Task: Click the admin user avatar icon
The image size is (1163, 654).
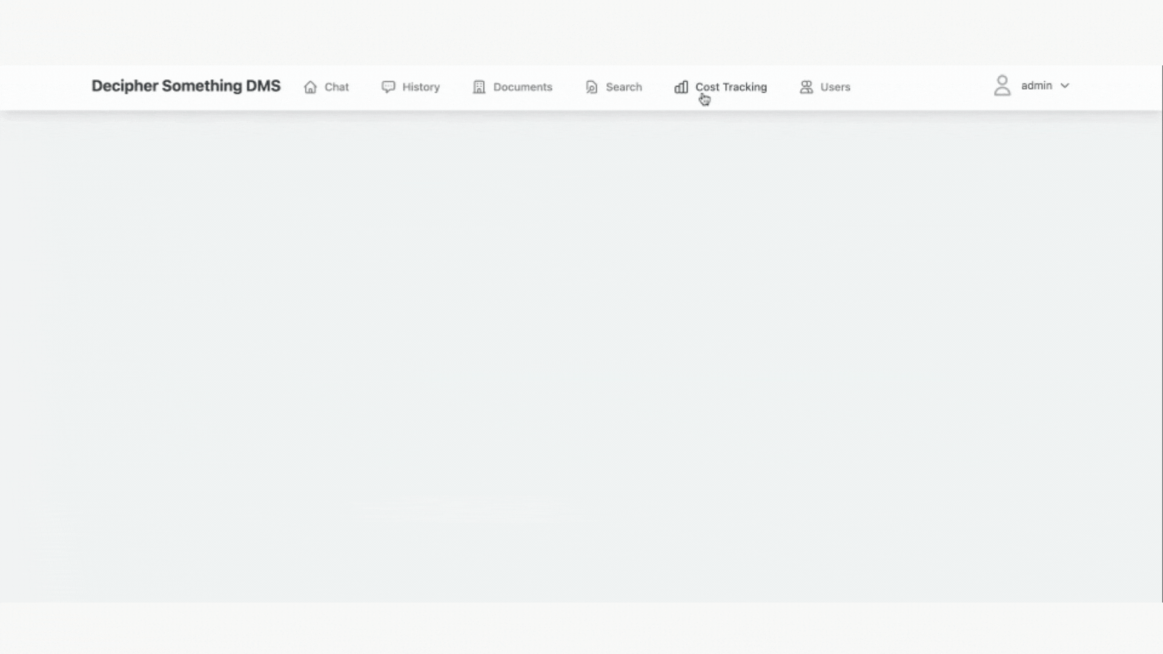Action: tap(1002, 86)
